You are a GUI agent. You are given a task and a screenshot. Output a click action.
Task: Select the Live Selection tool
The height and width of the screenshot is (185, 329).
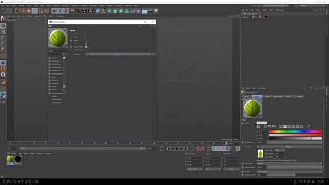(x=17, y=11)
